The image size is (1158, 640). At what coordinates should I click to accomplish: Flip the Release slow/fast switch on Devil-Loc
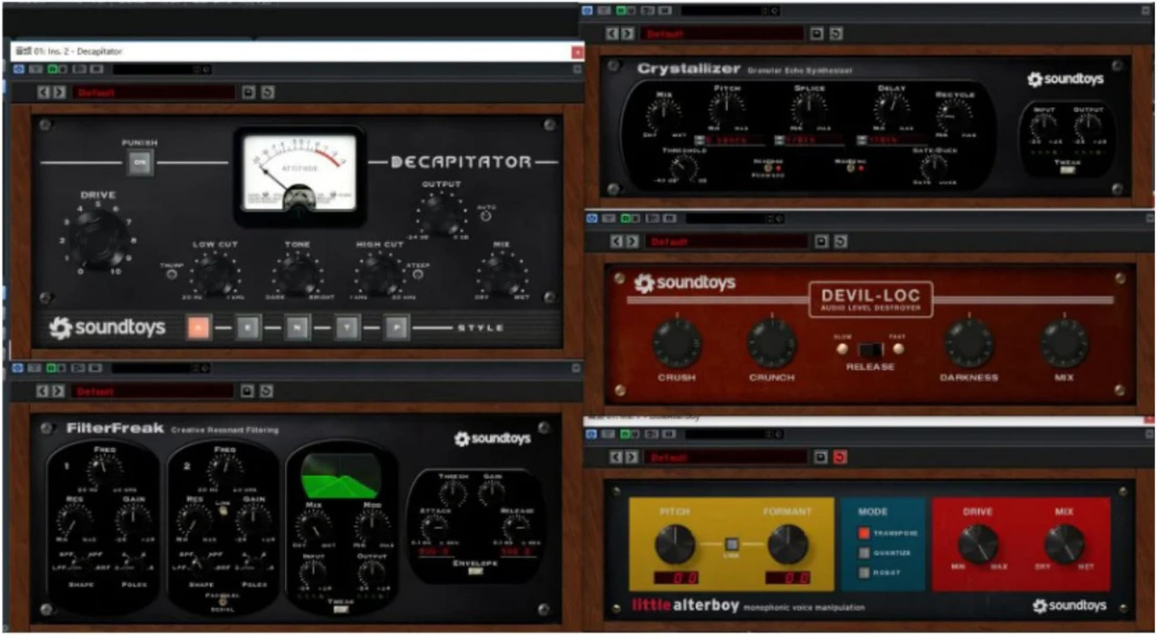coord(870,350)
